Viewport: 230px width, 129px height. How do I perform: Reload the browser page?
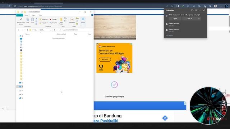pyautogui.click(x=9, y=6)
